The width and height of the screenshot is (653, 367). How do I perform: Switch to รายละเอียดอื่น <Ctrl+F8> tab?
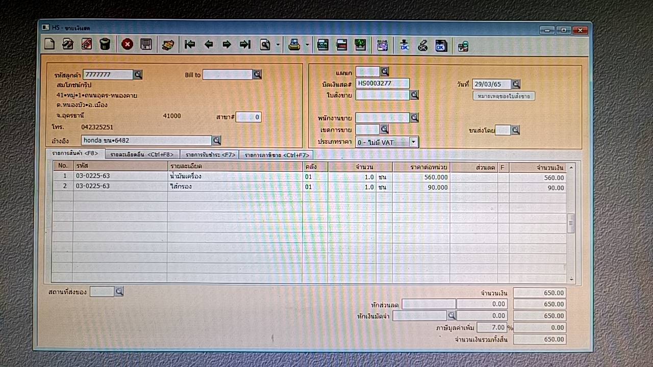142,154
